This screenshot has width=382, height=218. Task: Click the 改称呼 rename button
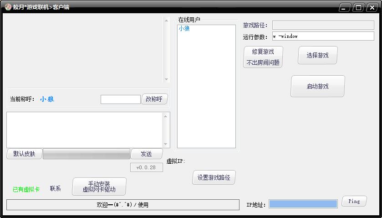pos(154,99)
